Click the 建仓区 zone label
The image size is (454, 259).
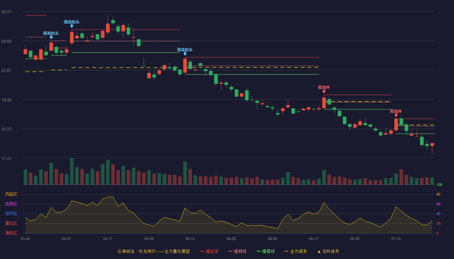tap(11, 223)
